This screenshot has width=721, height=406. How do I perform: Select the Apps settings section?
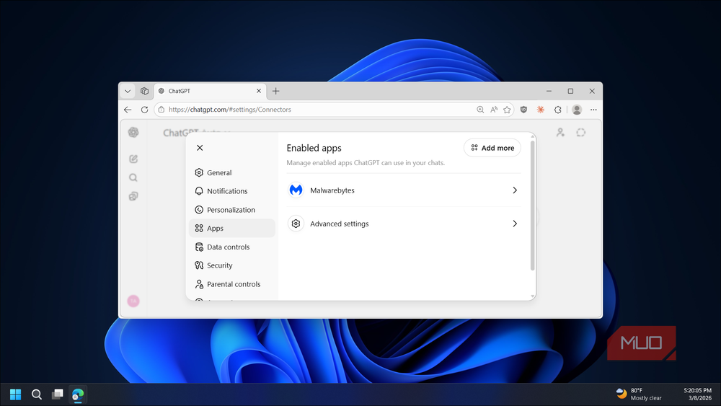tap(231, 228)
